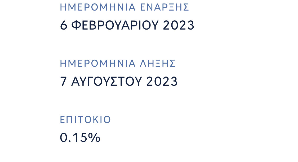Click day number 7 in end date
Screen dimensions: 298x162
(64, 82)
